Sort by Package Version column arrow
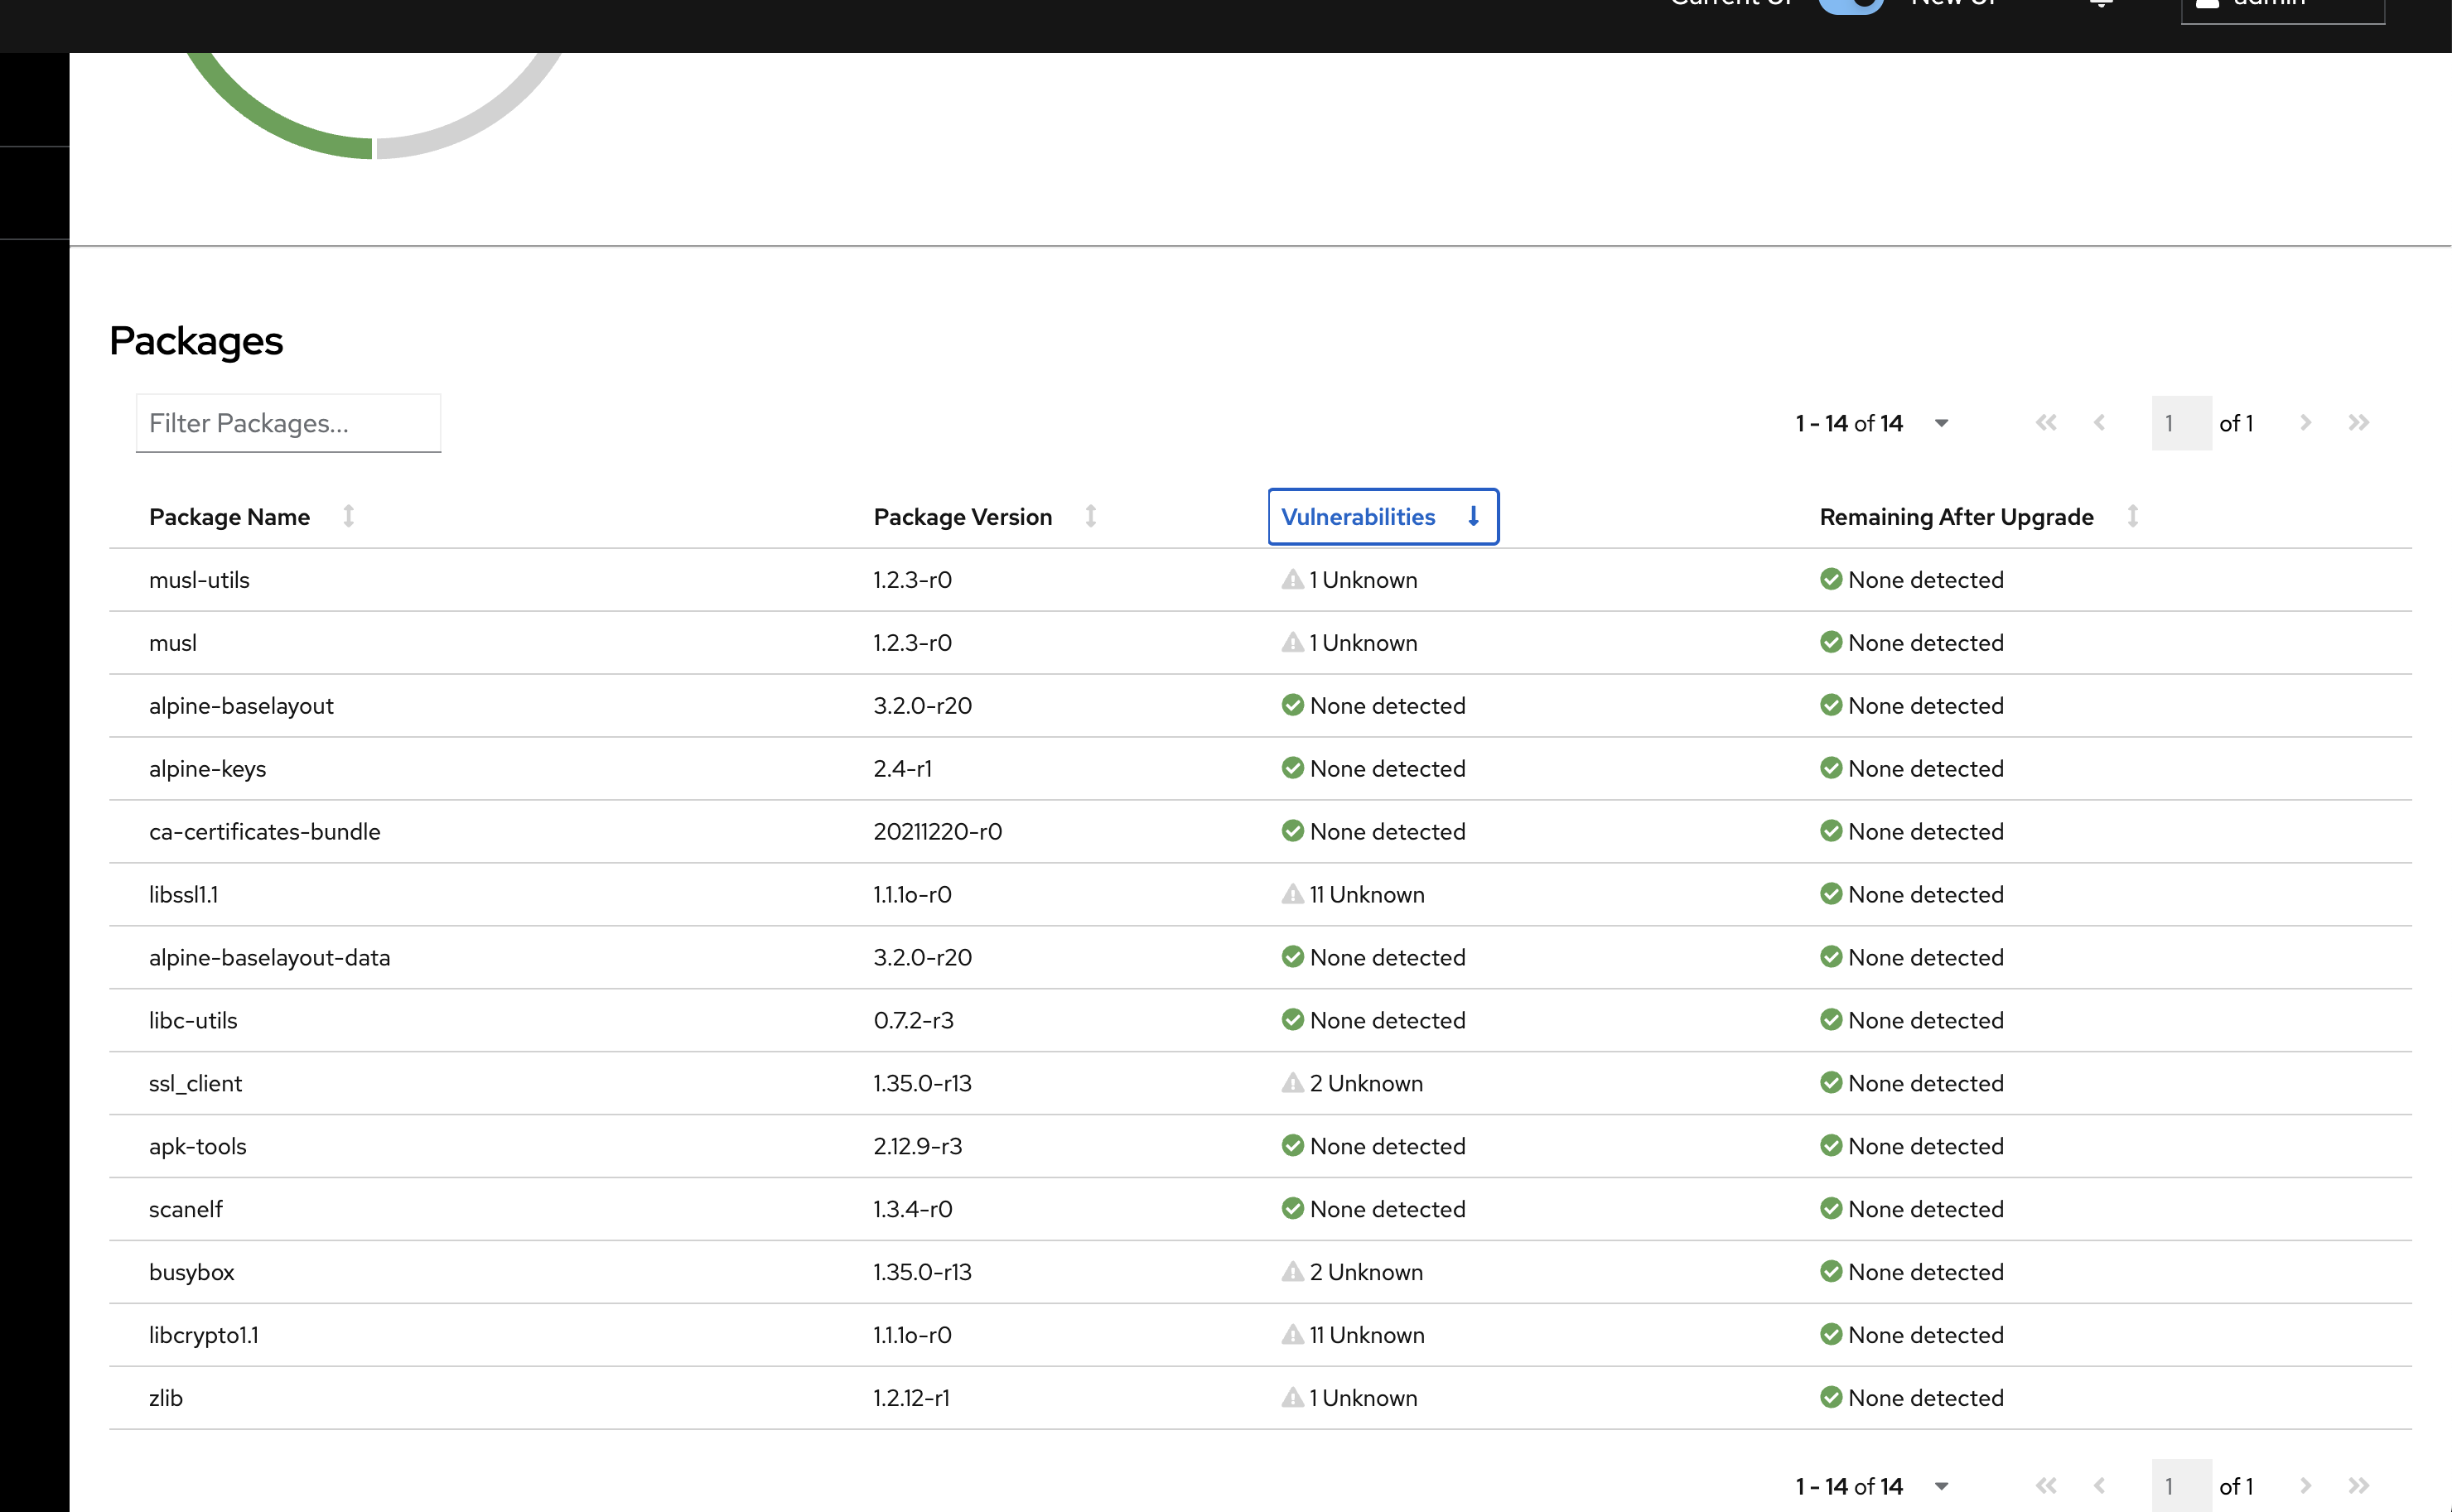The image size is (2452, 1512). tap(1090, 516)
